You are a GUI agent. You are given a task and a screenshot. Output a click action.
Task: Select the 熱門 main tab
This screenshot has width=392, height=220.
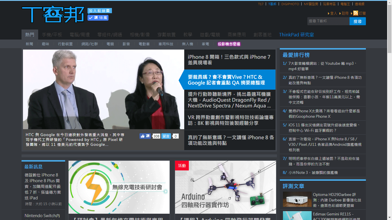click(30, 35)
